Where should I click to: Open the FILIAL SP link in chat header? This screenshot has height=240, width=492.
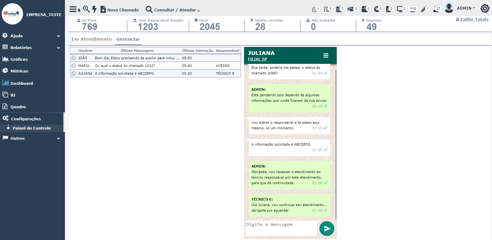257,59
